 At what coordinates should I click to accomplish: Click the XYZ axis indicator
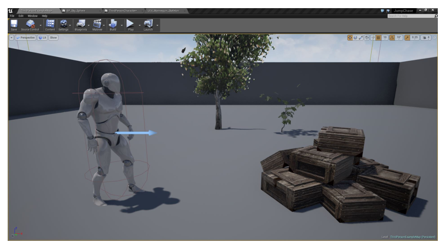click(x=16, y=232)
